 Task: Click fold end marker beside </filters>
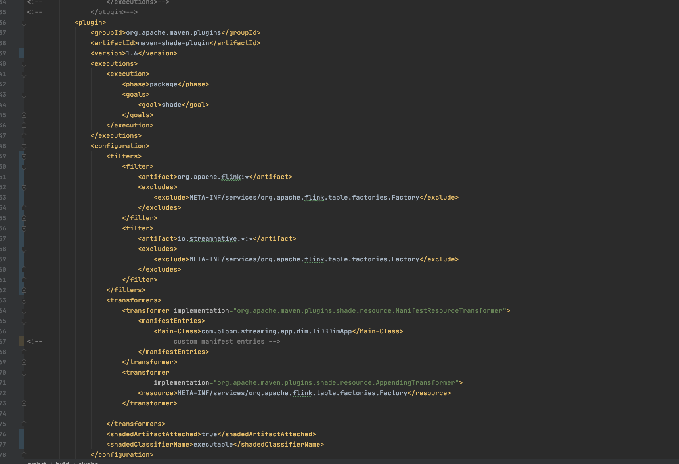(x=24, y=290)
